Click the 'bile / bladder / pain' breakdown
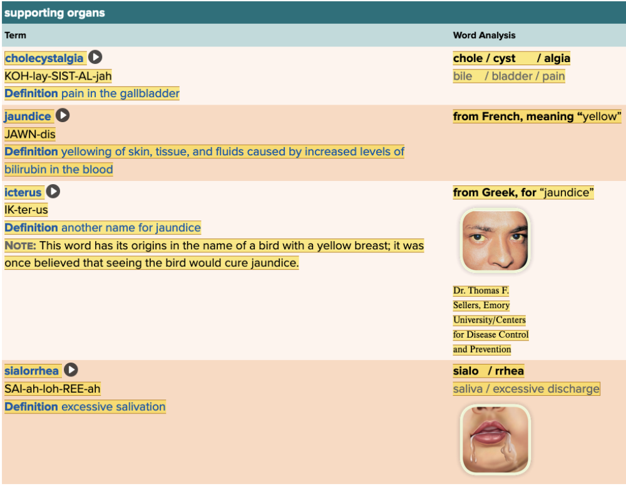626x486 pixels. pos(509,76)
